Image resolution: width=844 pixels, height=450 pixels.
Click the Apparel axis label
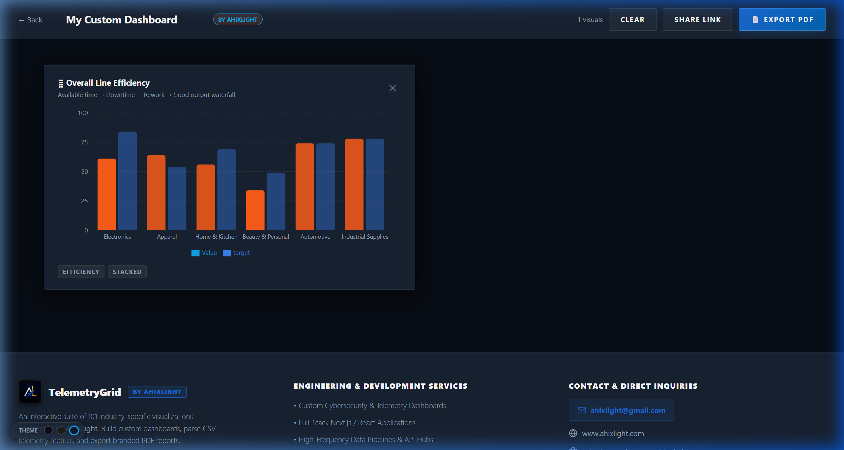coord(167,237)
